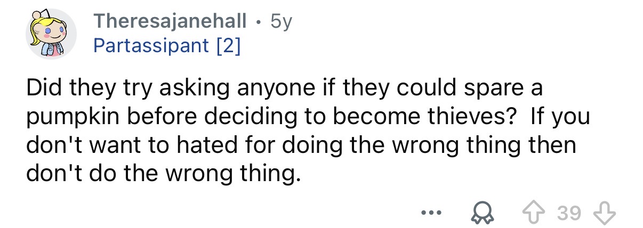Click the "[2]" count in the flair
Screen dimensions: 643x228
pos(229,46)
